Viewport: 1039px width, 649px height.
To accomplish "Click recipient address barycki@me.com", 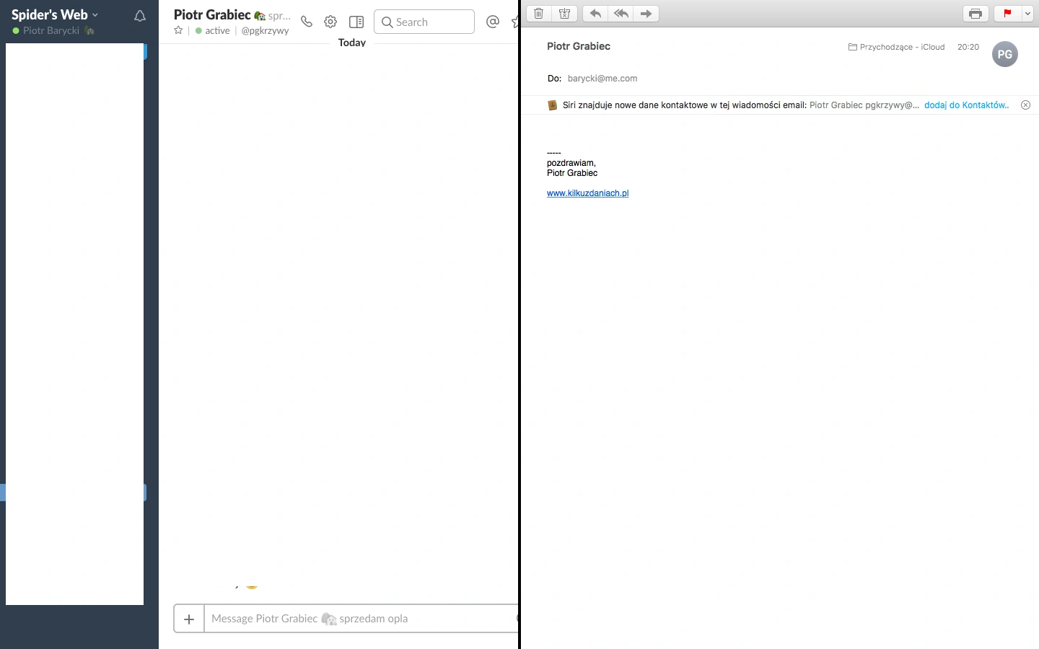I will click(602, 79).
